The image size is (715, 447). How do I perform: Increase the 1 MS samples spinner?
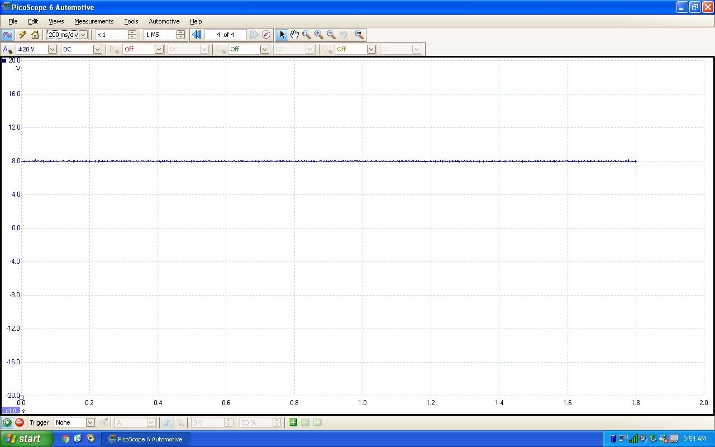(180, 32)
